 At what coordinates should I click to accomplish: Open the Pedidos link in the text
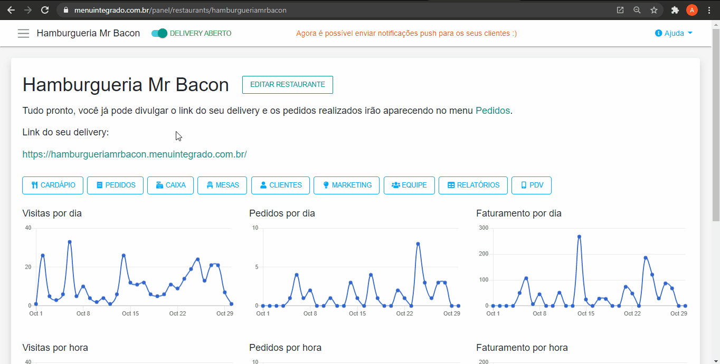[x=492, y=111]
